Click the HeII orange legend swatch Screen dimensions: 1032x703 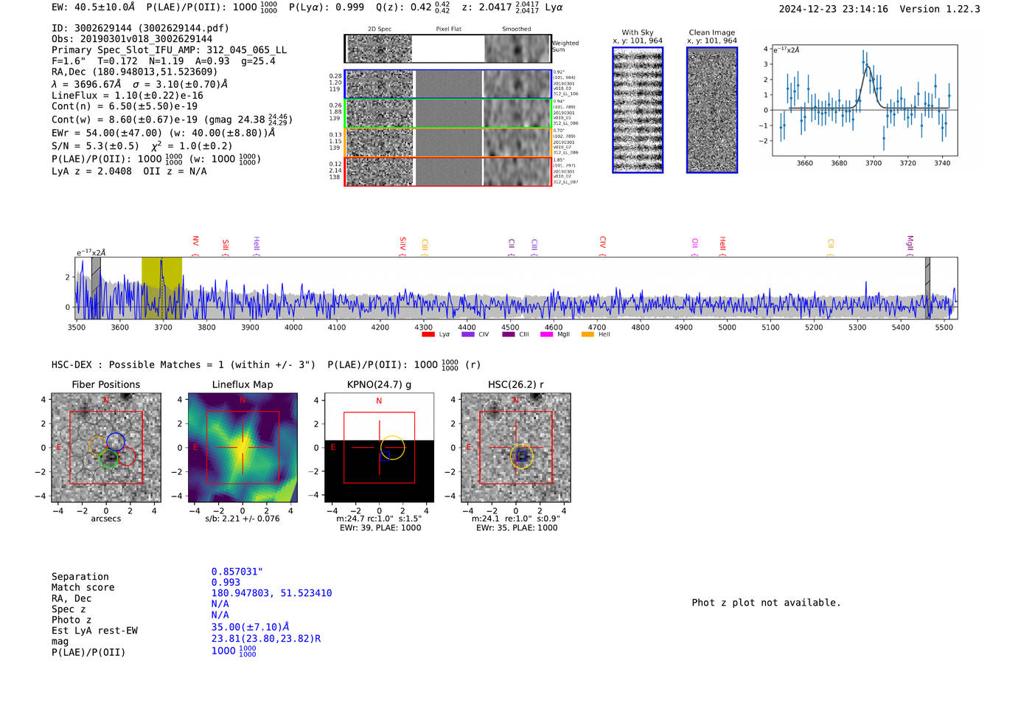point(588,334)
